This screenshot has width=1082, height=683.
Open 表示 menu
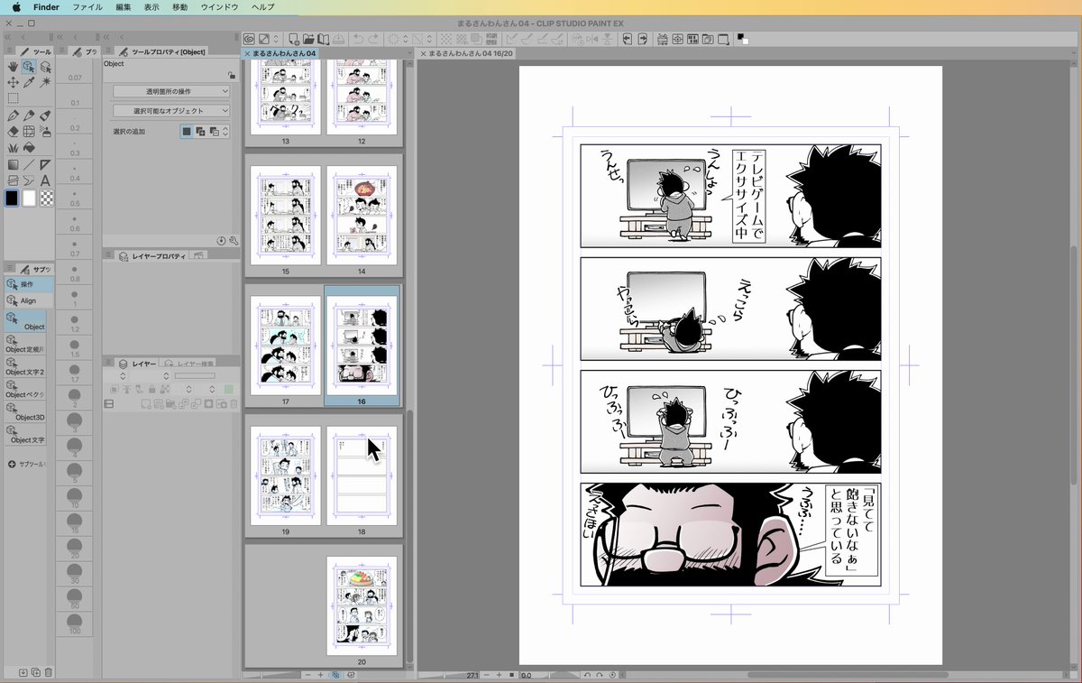click(151, 6)
